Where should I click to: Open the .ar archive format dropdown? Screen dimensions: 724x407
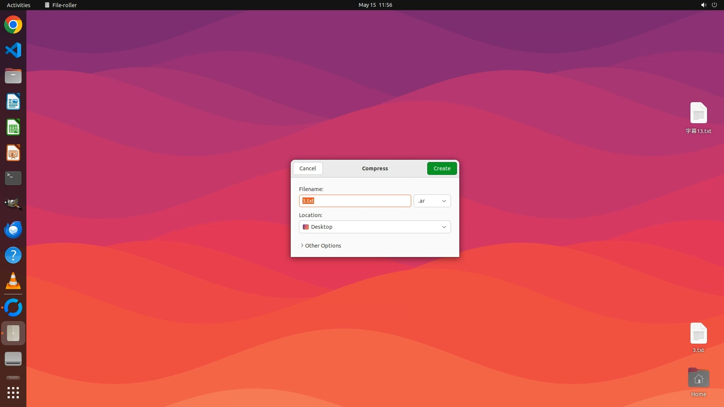[x=432, y=201]
